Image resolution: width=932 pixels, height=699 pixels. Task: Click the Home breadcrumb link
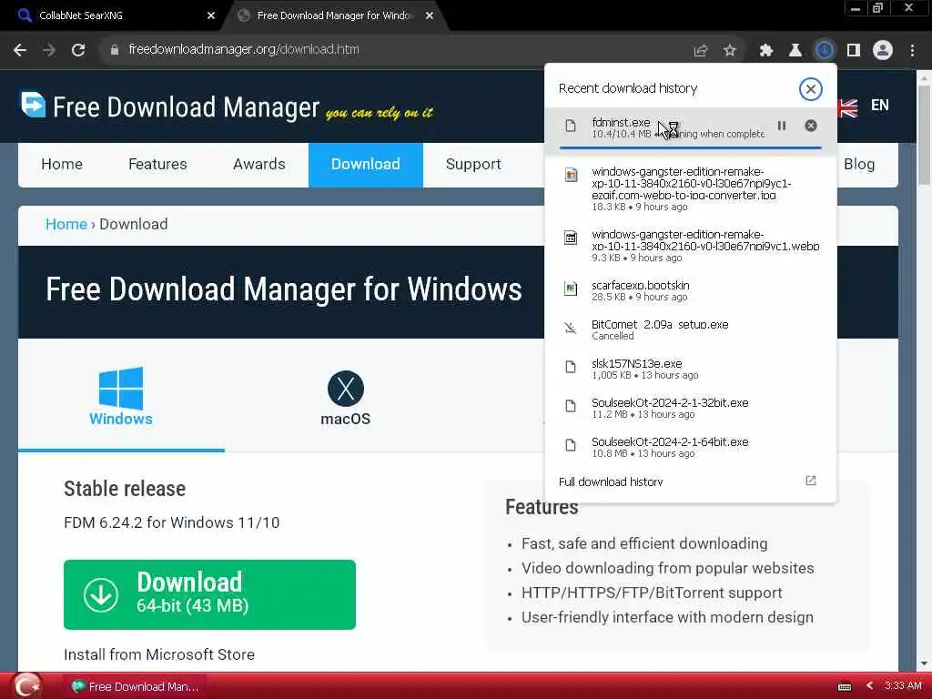click(x=66, y=224)
